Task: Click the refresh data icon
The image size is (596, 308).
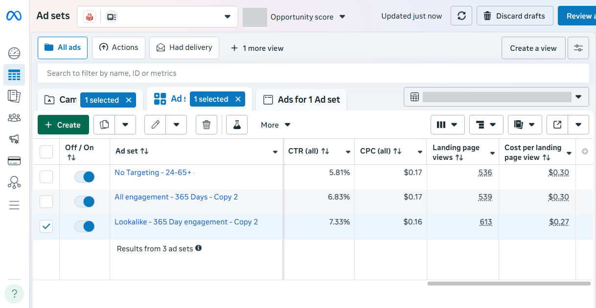Action: click(461, 16)
